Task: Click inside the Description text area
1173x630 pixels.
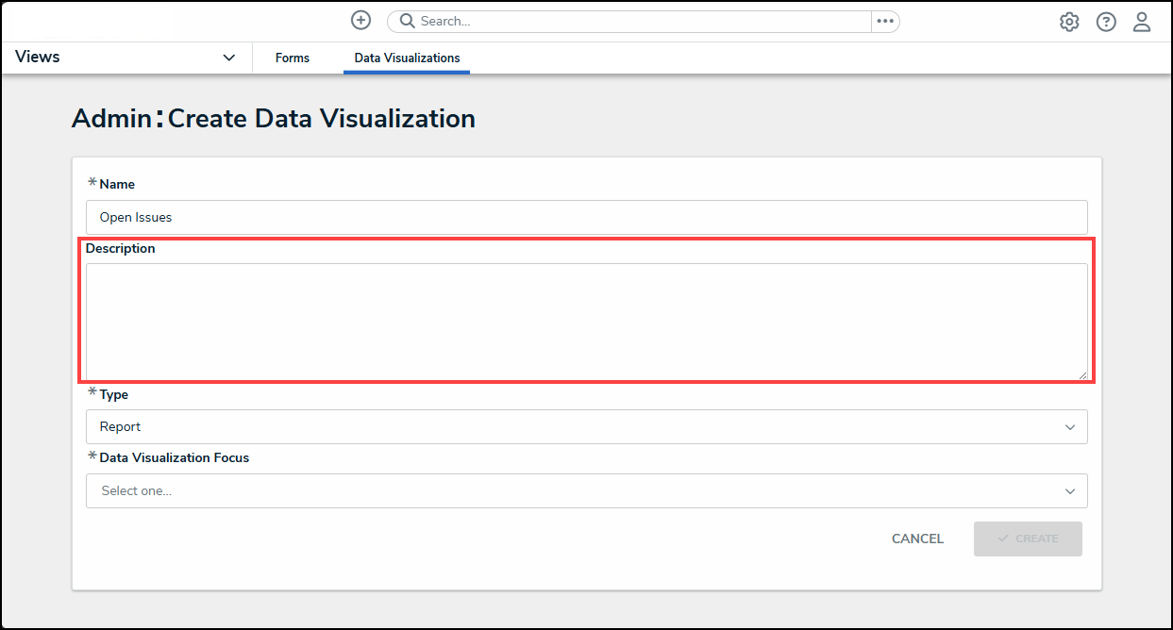Action: [x=586, y=321]
